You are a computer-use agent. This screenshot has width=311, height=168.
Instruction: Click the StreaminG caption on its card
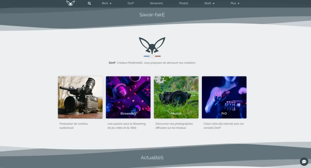point(128,113)
